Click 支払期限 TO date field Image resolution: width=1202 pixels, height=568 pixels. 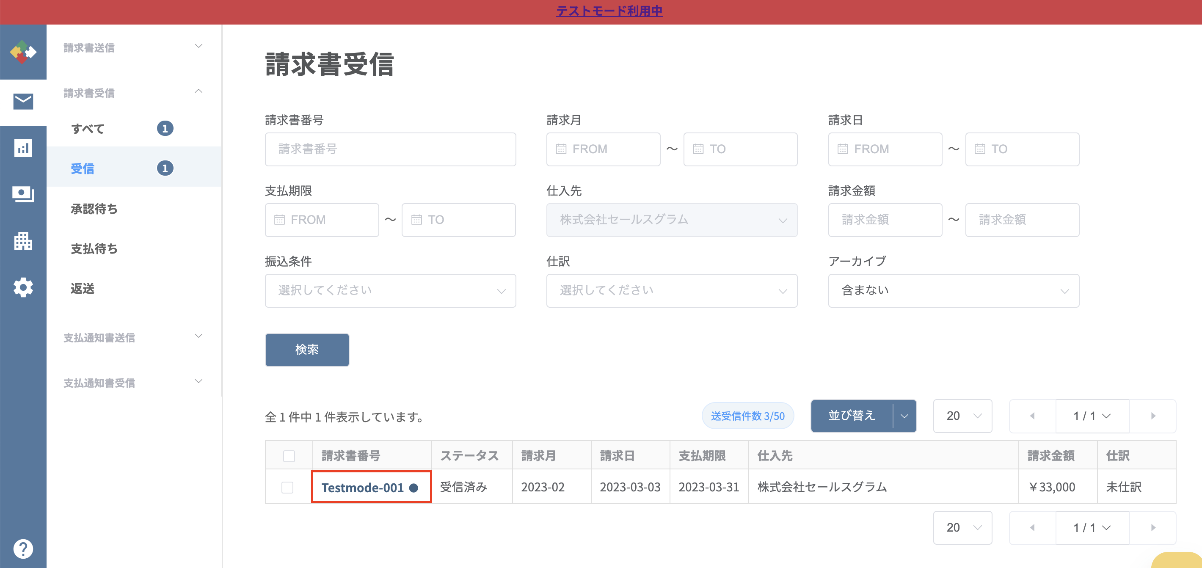click(458, 220)
